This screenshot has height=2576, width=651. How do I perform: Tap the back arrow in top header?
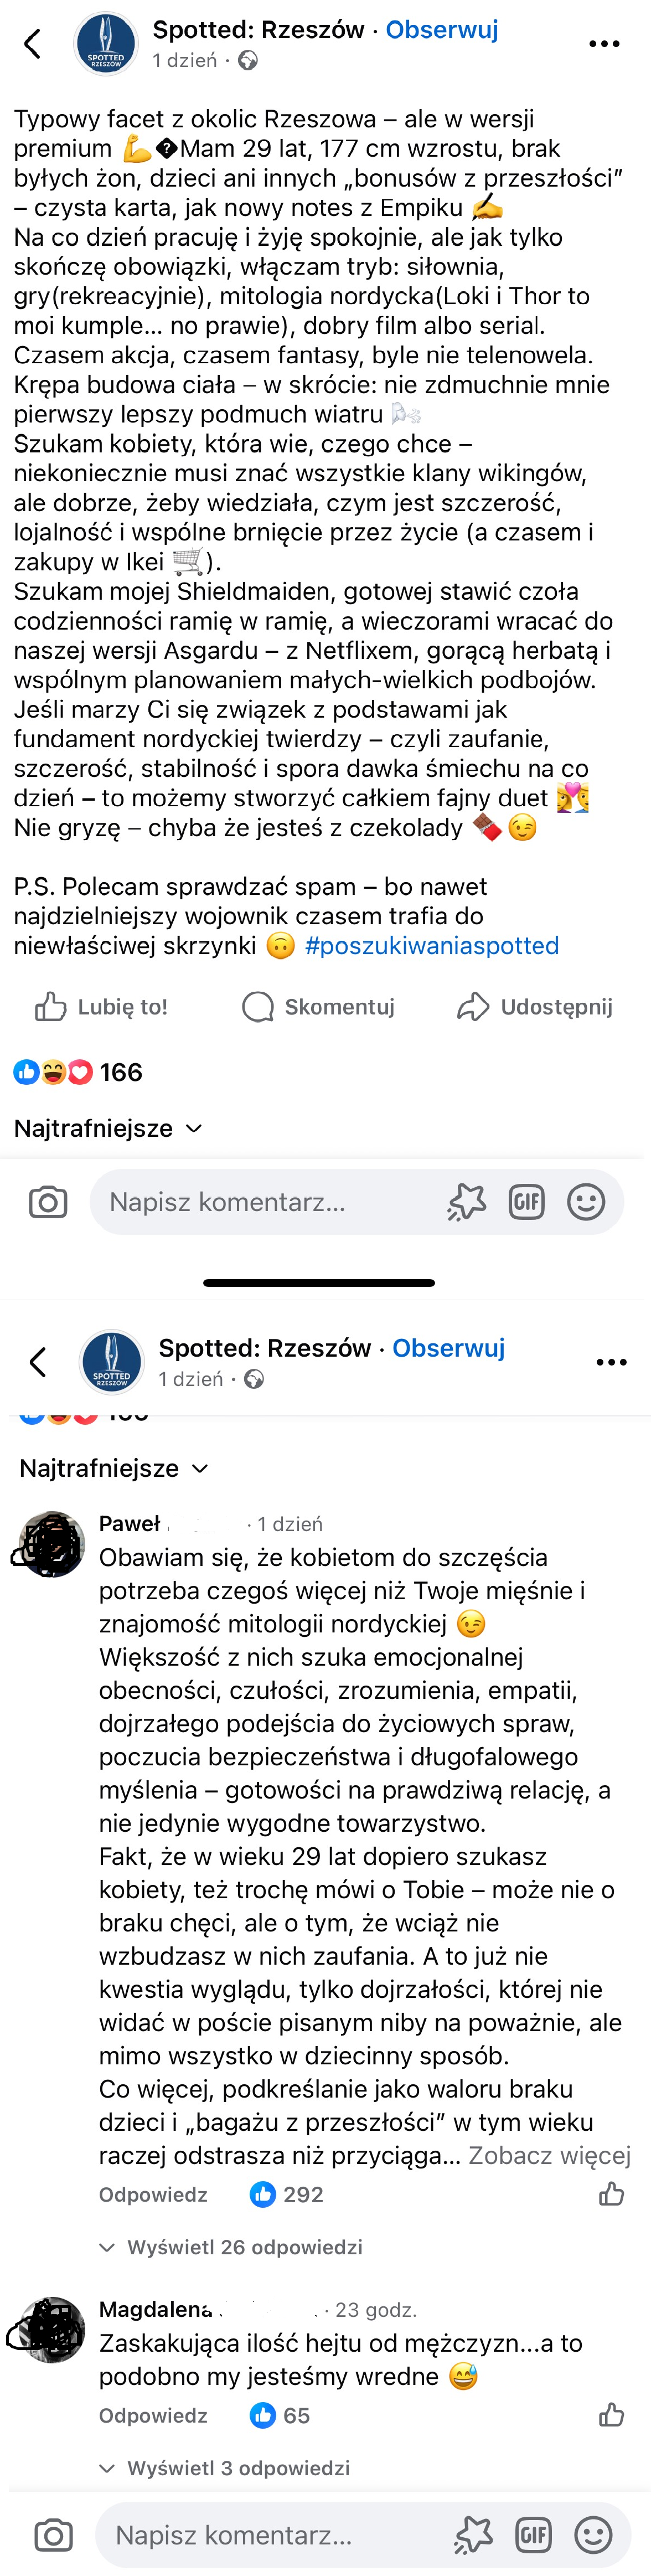[x=33, y=44]
